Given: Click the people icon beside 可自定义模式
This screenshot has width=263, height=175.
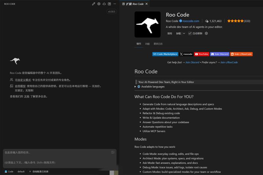Looking at the screenshot, I should point(12,80).
